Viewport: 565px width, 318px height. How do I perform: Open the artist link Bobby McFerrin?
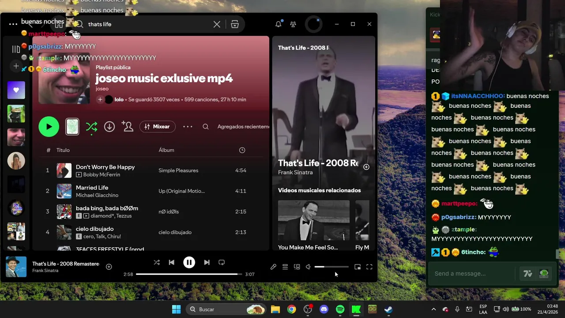click(x=102, y=174)
